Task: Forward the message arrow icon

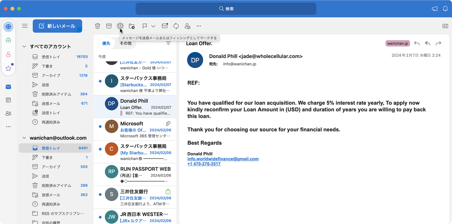Action: tap(438, 43)
